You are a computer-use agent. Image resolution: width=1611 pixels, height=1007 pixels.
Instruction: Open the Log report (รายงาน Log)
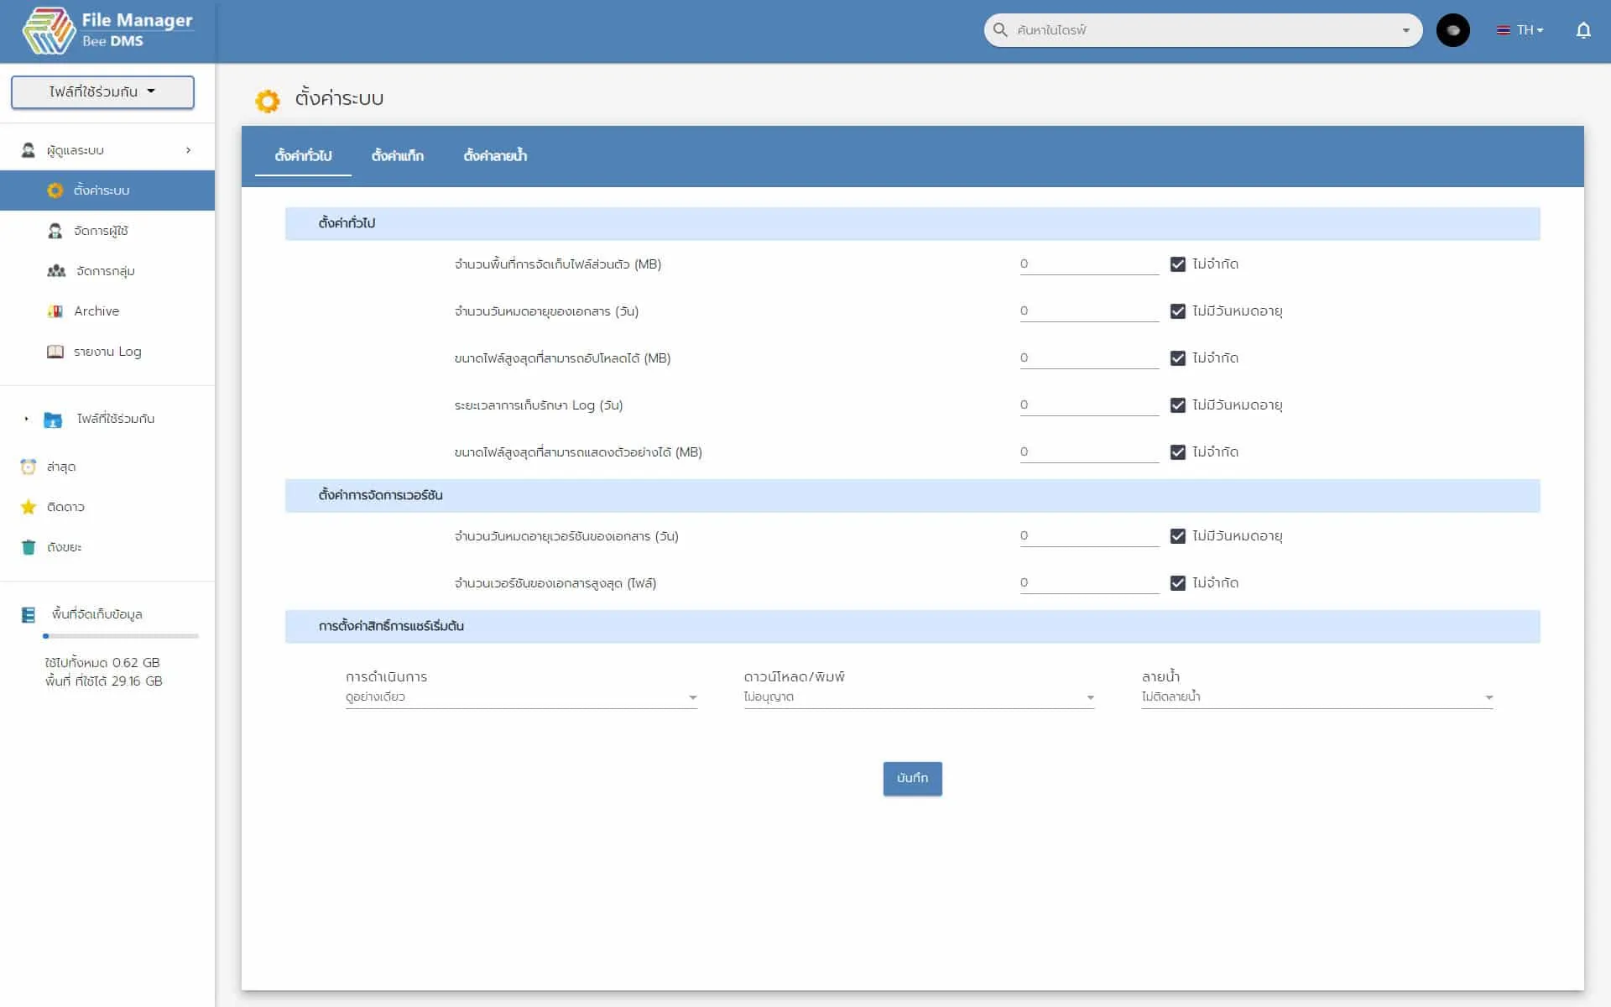[x=107, y=352]
